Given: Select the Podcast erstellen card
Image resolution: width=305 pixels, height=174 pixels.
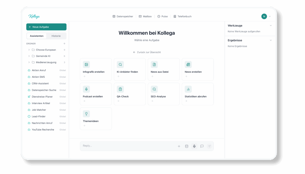Looking at the screenshot, I should point(96,94).
